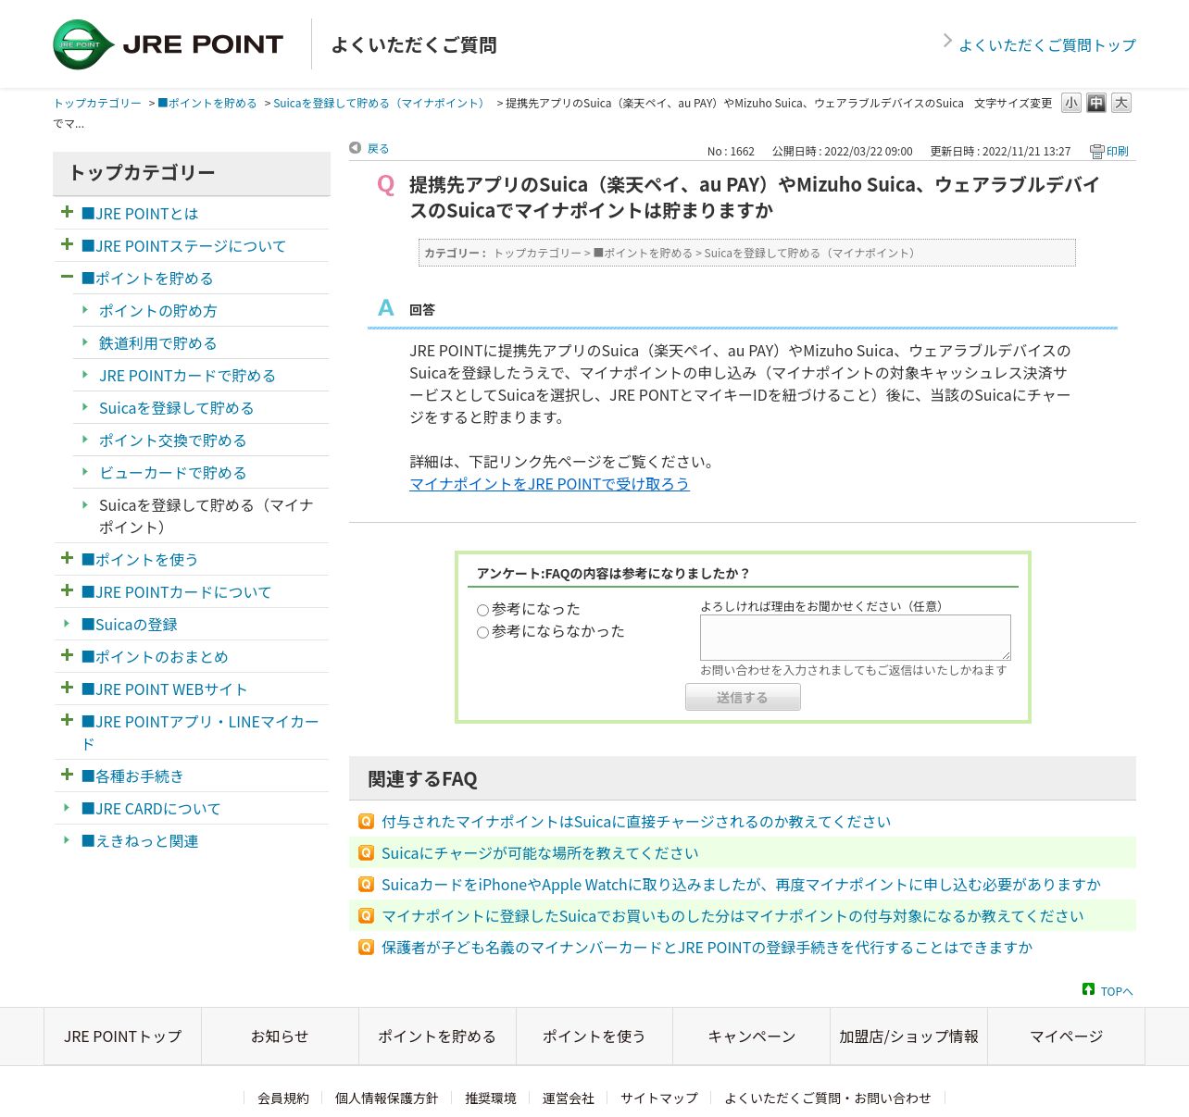Open JRE POINTトップ in footer navigation
This screenshot has width=1189, height=1117.
[122, 1036]
